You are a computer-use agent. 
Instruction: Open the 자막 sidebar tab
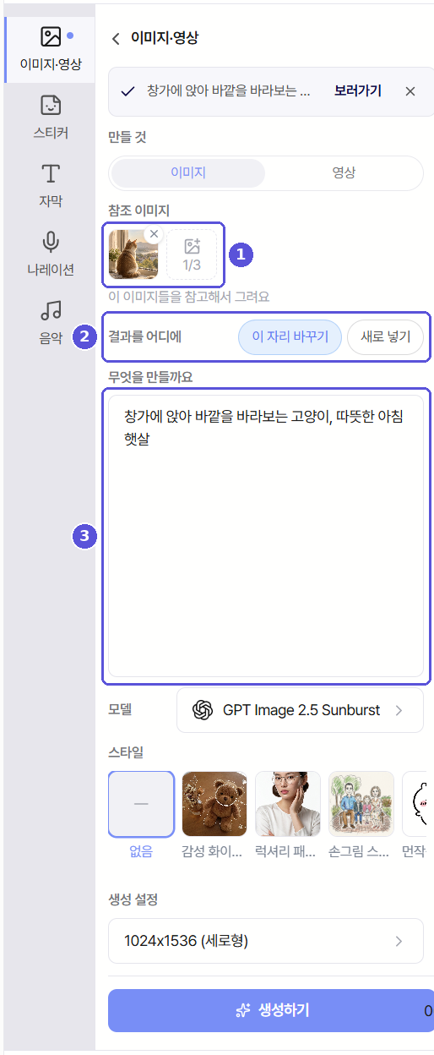coord(51,185)
